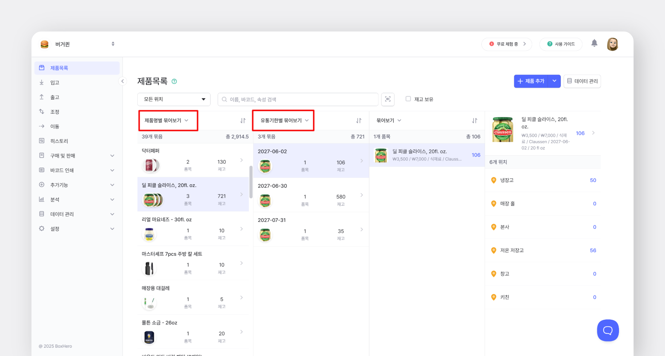Viewport: 665px width, 356px height.
Task: Click the 무료 체험 중 button
Action: [507, 44]
